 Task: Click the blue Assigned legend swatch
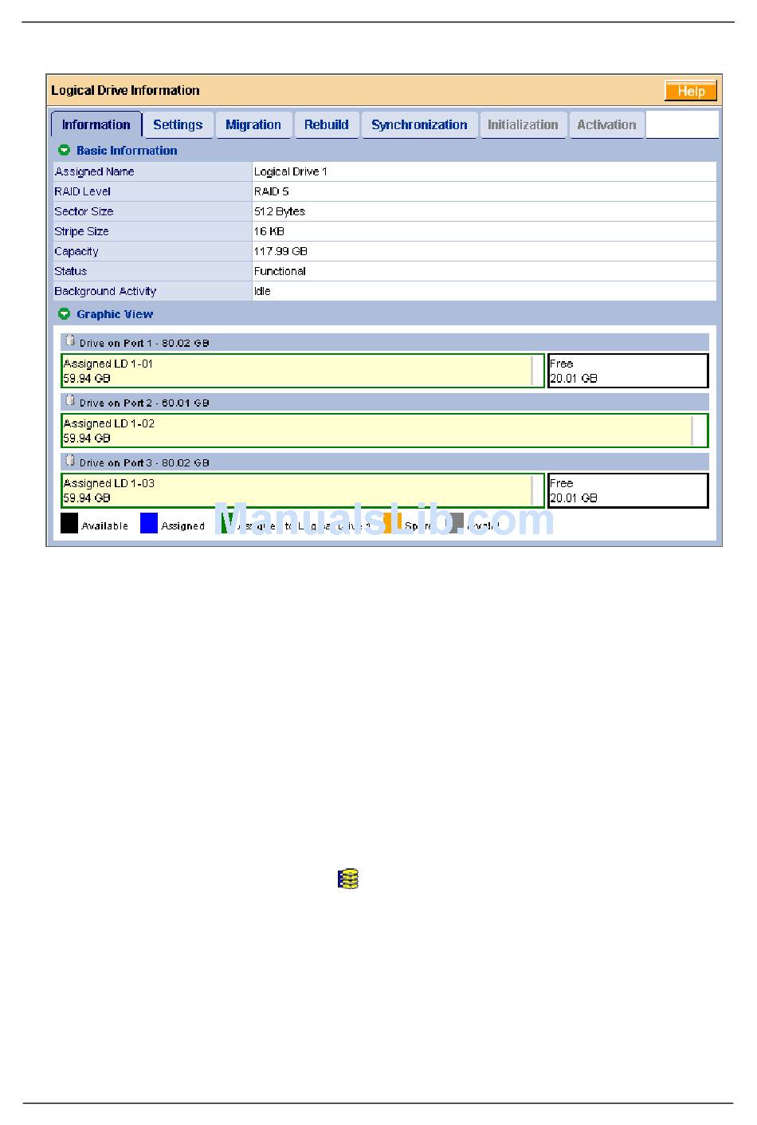pos(149,524)
